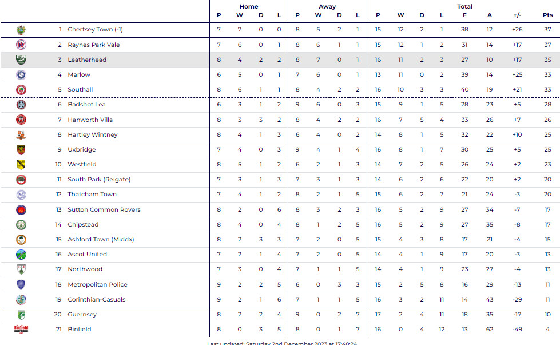Click the Leatherhead club crest icon
560x345 pixels.
pos(21,60)
